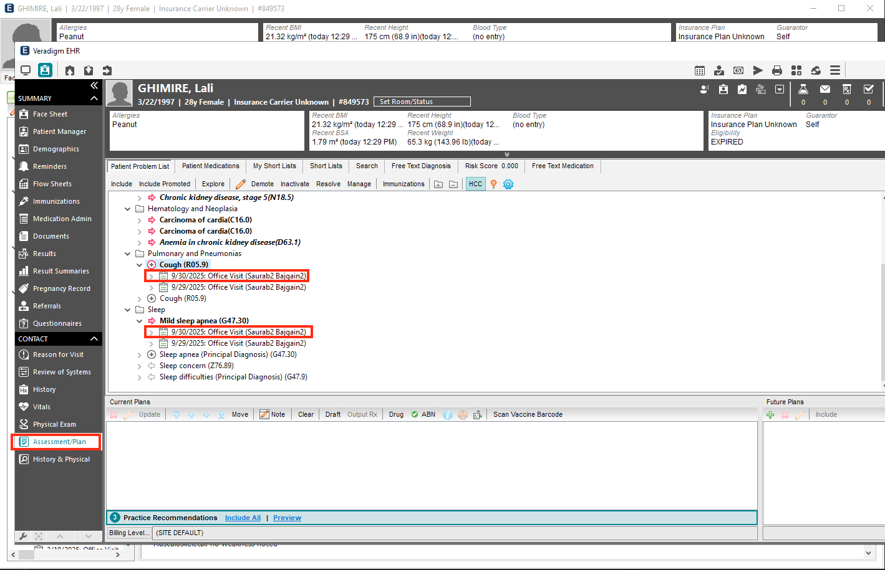Click the Vitals sidebar icon
This screenshot has height=570, width=885.
pos(24,407)
